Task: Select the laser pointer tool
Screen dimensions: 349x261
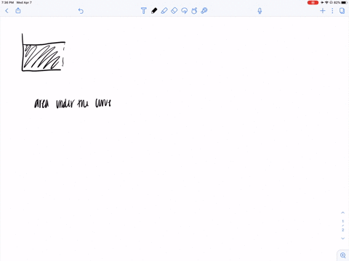Action: pos(204,11)
